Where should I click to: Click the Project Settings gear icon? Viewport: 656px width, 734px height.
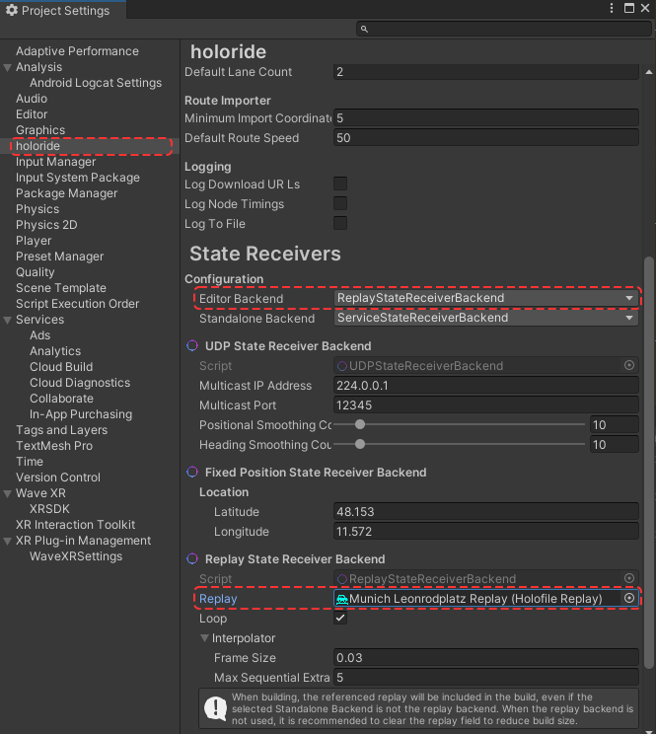pyautogui.click(x=12, y=10)
